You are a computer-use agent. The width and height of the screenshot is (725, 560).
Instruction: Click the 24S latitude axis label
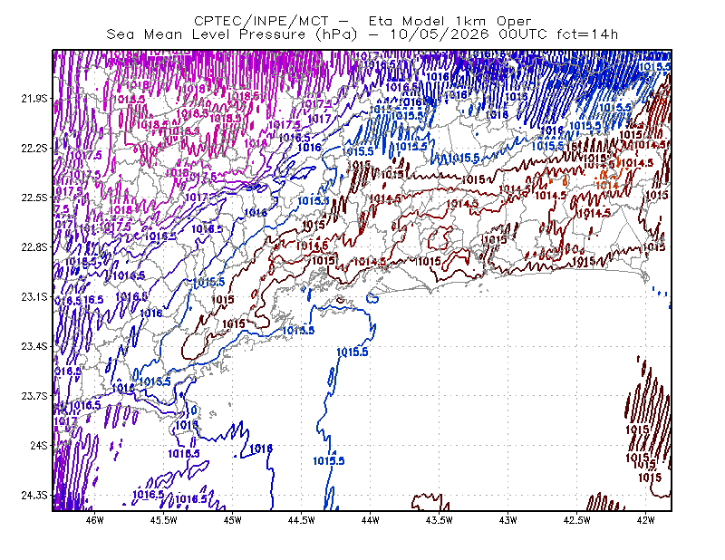tap(38, 446)
